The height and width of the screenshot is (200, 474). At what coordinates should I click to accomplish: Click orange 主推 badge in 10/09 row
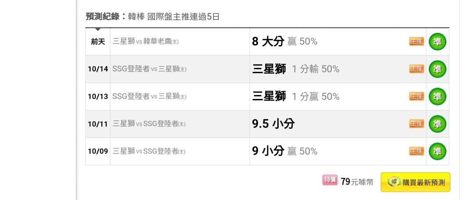click(x=416, y=151)
